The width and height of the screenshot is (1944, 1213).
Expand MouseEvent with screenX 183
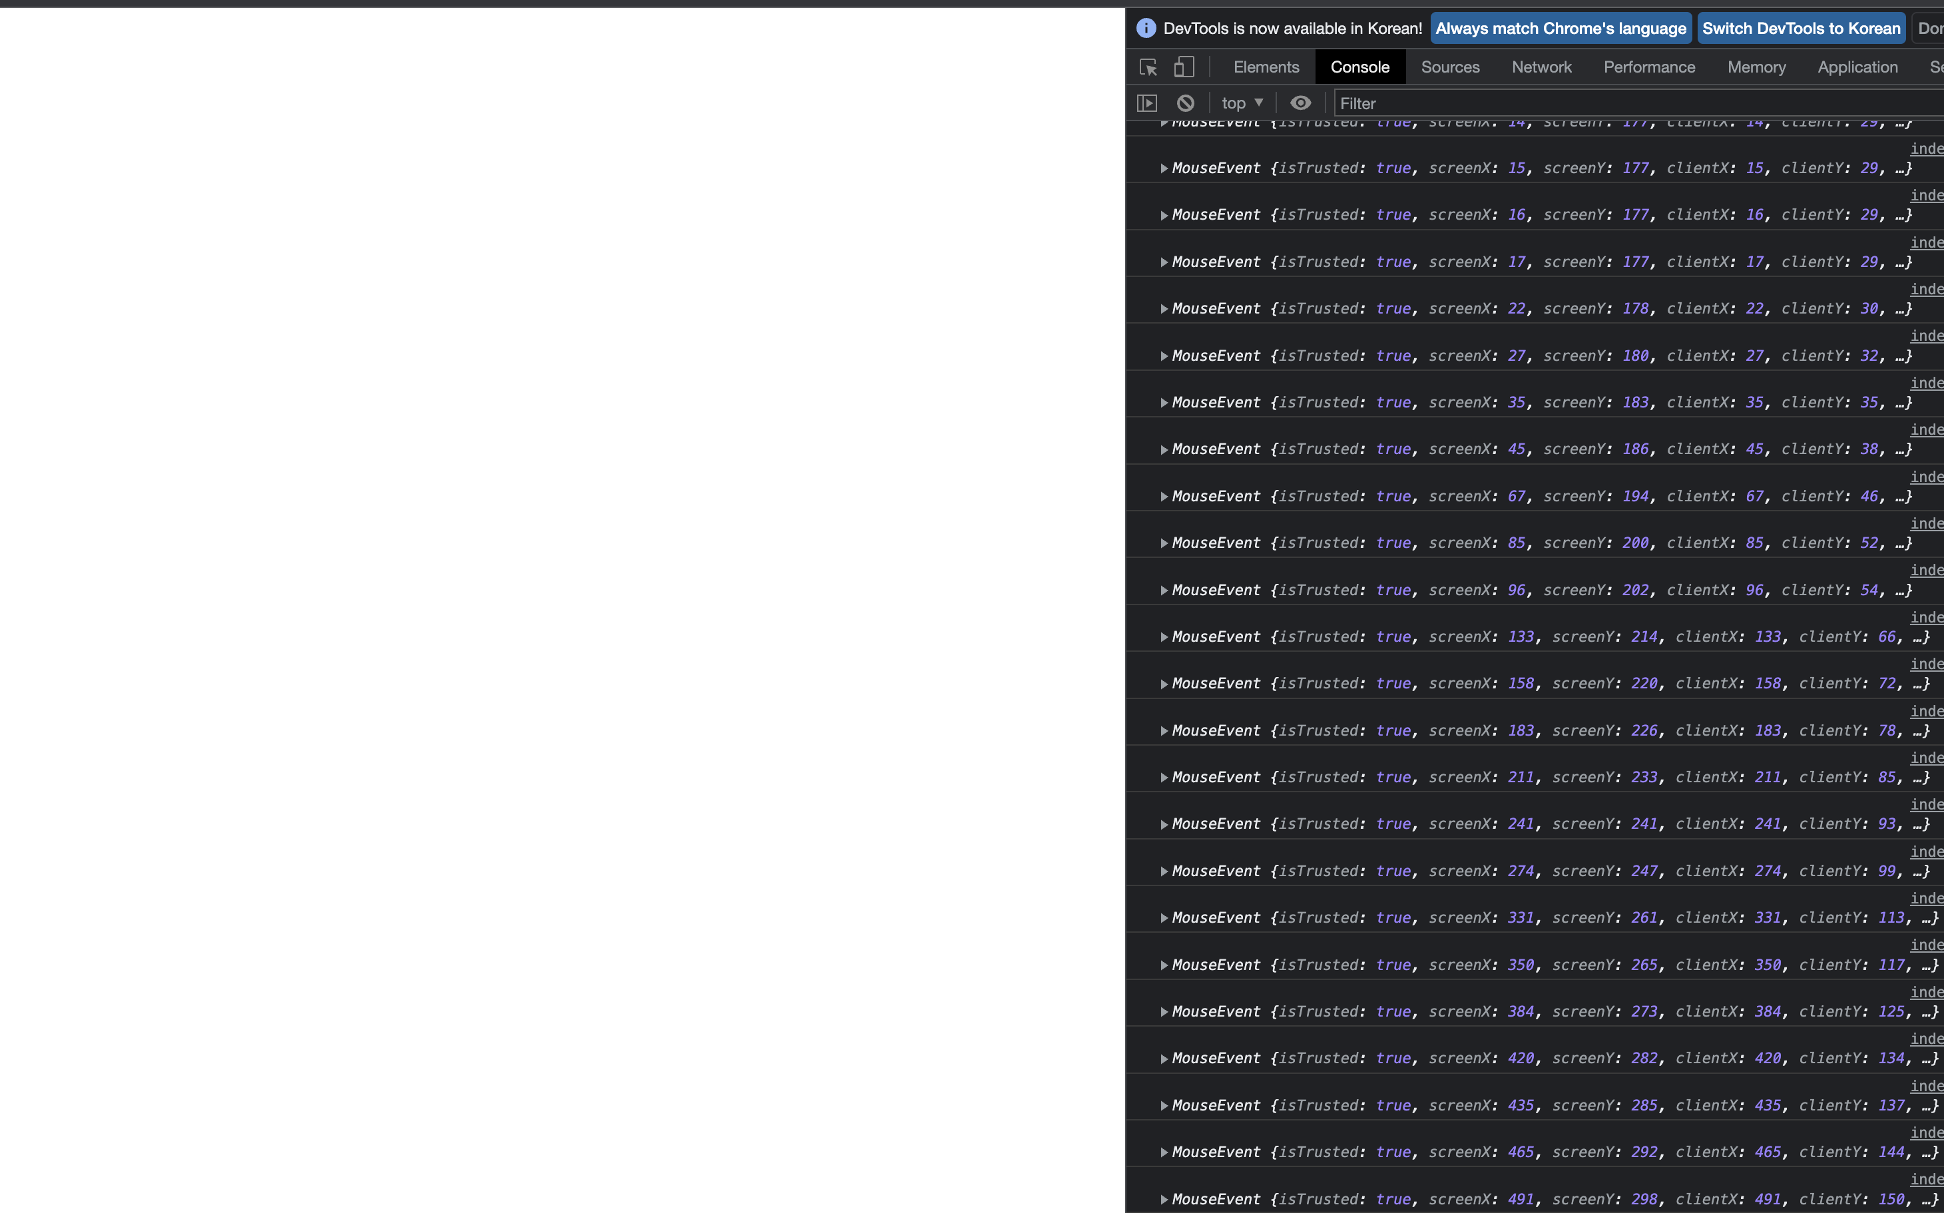pos(1164,731)
